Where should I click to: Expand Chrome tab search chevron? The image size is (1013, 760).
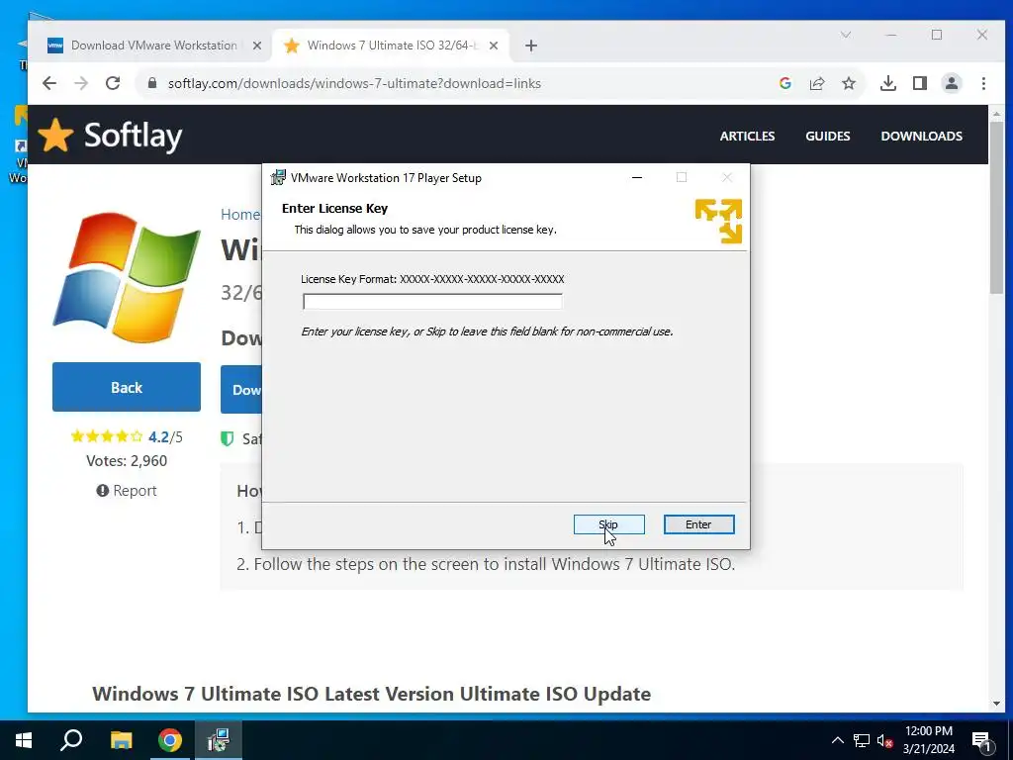[846, 35]
